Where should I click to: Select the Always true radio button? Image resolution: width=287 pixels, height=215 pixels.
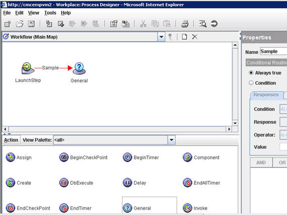click(251, 73)
